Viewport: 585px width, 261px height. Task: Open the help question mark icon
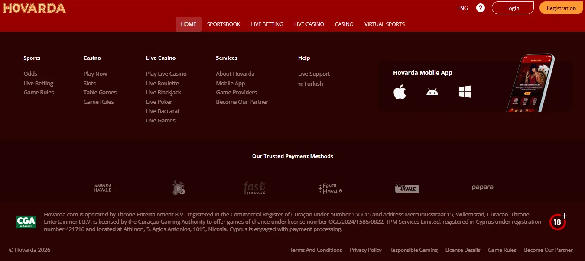coord(480,8)
